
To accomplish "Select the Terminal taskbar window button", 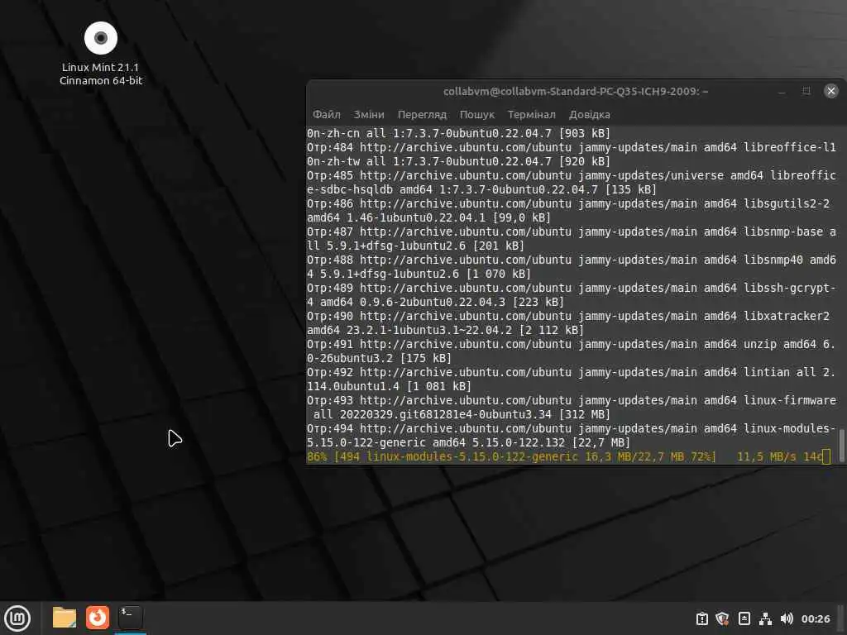I will coord(130,617).
